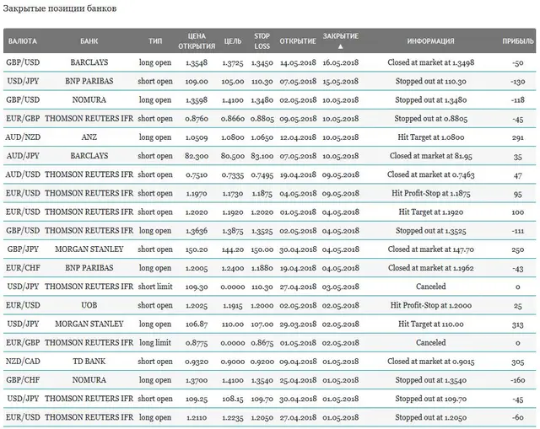
Task: Click opening price 150.20
Action: pos(197,249)
